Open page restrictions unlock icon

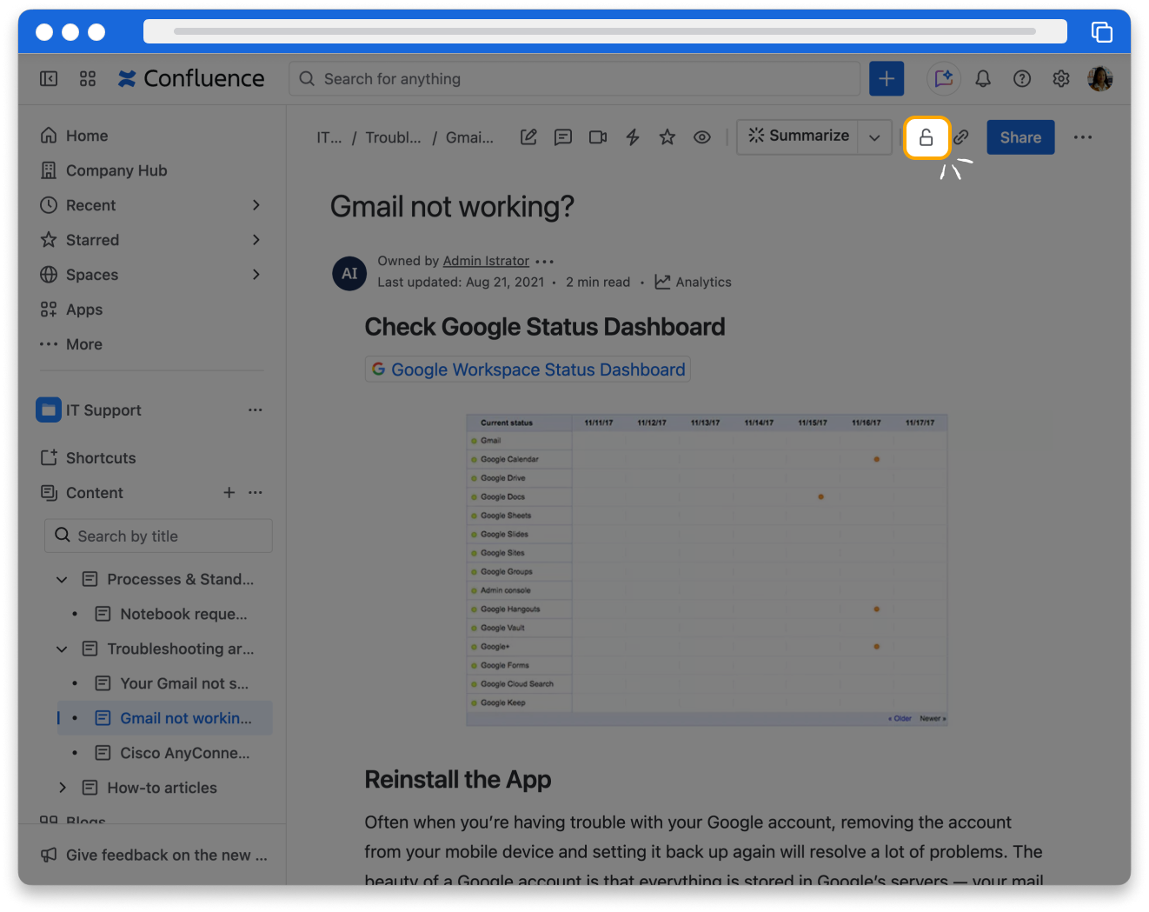[x=927, y=137]
